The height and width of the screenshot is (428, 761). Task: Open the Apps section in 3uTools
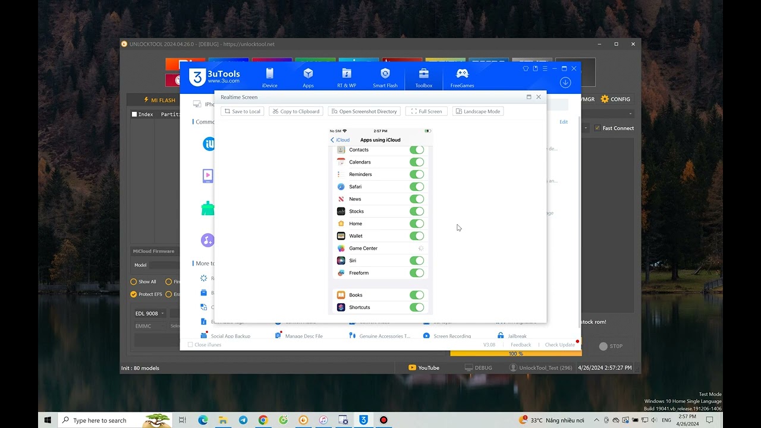tap(308, 77)
